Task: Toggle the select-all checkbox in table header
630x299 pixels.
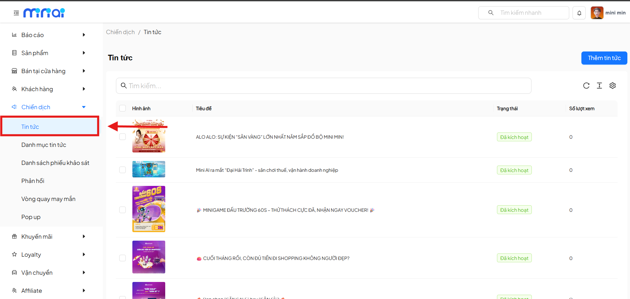Action: pyautogui.click(x=123, y=109)
